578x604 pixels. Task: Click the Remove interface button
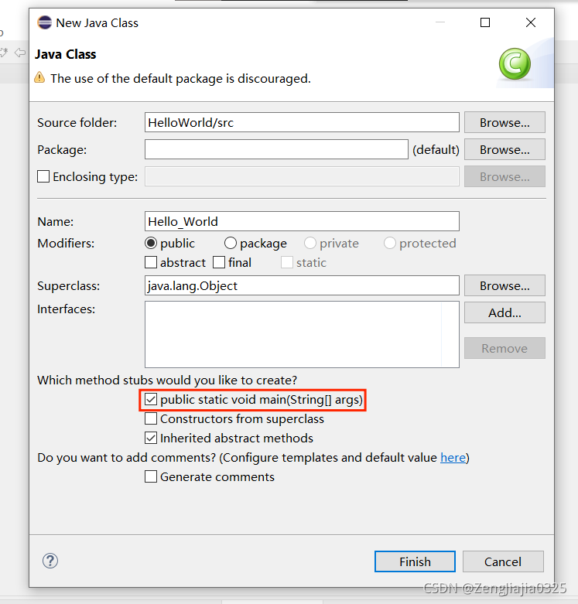coord(504,348)
